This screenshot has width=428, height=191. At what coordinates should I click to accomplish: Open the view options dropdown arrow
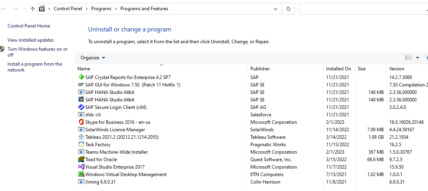(x=417, y=58)
